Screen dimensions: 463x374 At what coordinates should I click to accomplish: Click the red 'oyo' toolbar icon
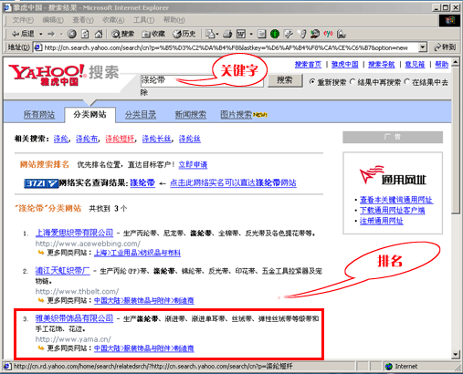point(328,34)
